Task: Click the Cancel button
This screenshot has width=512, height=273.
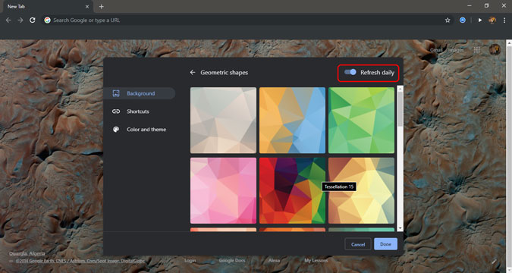Action: coord(358,244)
